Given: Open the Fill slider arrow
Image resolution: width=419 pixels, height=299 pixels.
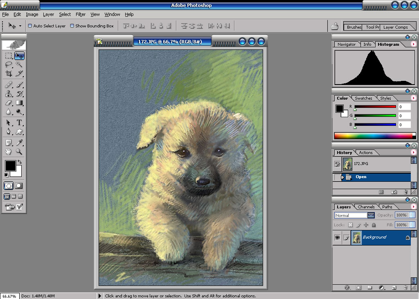Looking at the screenshot, I should pos(412,225).
